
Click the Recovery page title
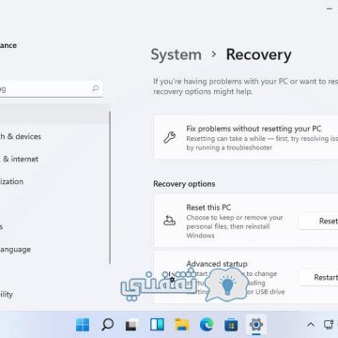tap(259, 54)
